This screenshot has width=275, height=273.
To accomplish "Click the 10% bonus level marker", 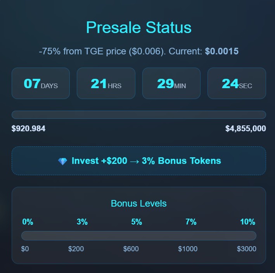I will [247, 222].
